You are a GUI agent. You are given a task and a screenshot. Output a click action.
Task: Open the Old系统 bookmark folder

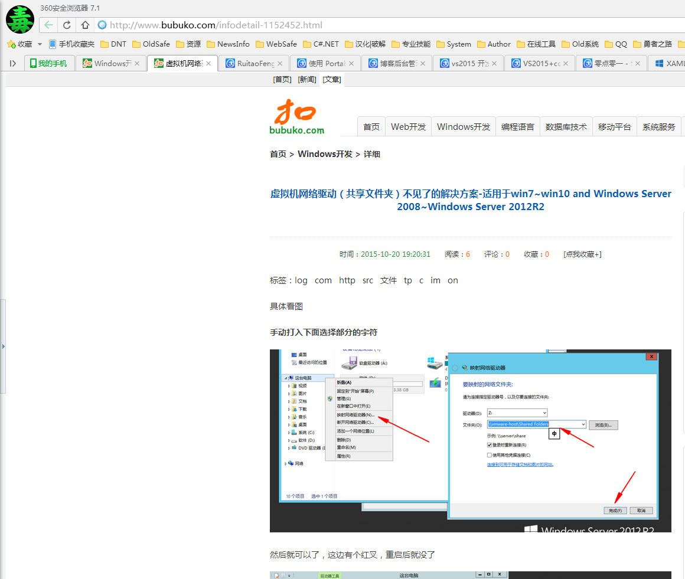pyautogui.click(x=580, y=44)
